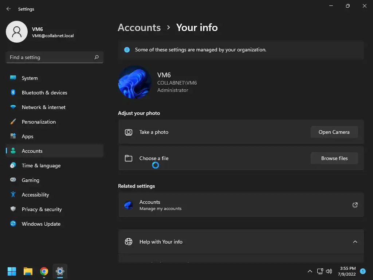
Task: Go to Windows Update settings
Action: point(41,224)
